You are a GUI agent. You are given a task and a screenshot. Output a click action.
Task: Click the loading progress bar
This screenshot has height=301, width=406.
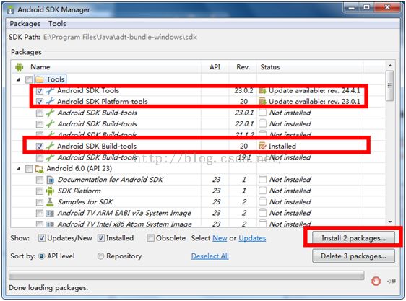(186, 276)
